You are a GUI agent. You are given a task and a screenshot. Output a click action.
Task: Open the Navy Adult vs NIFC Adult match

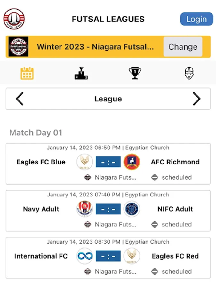tap(108, 209)
